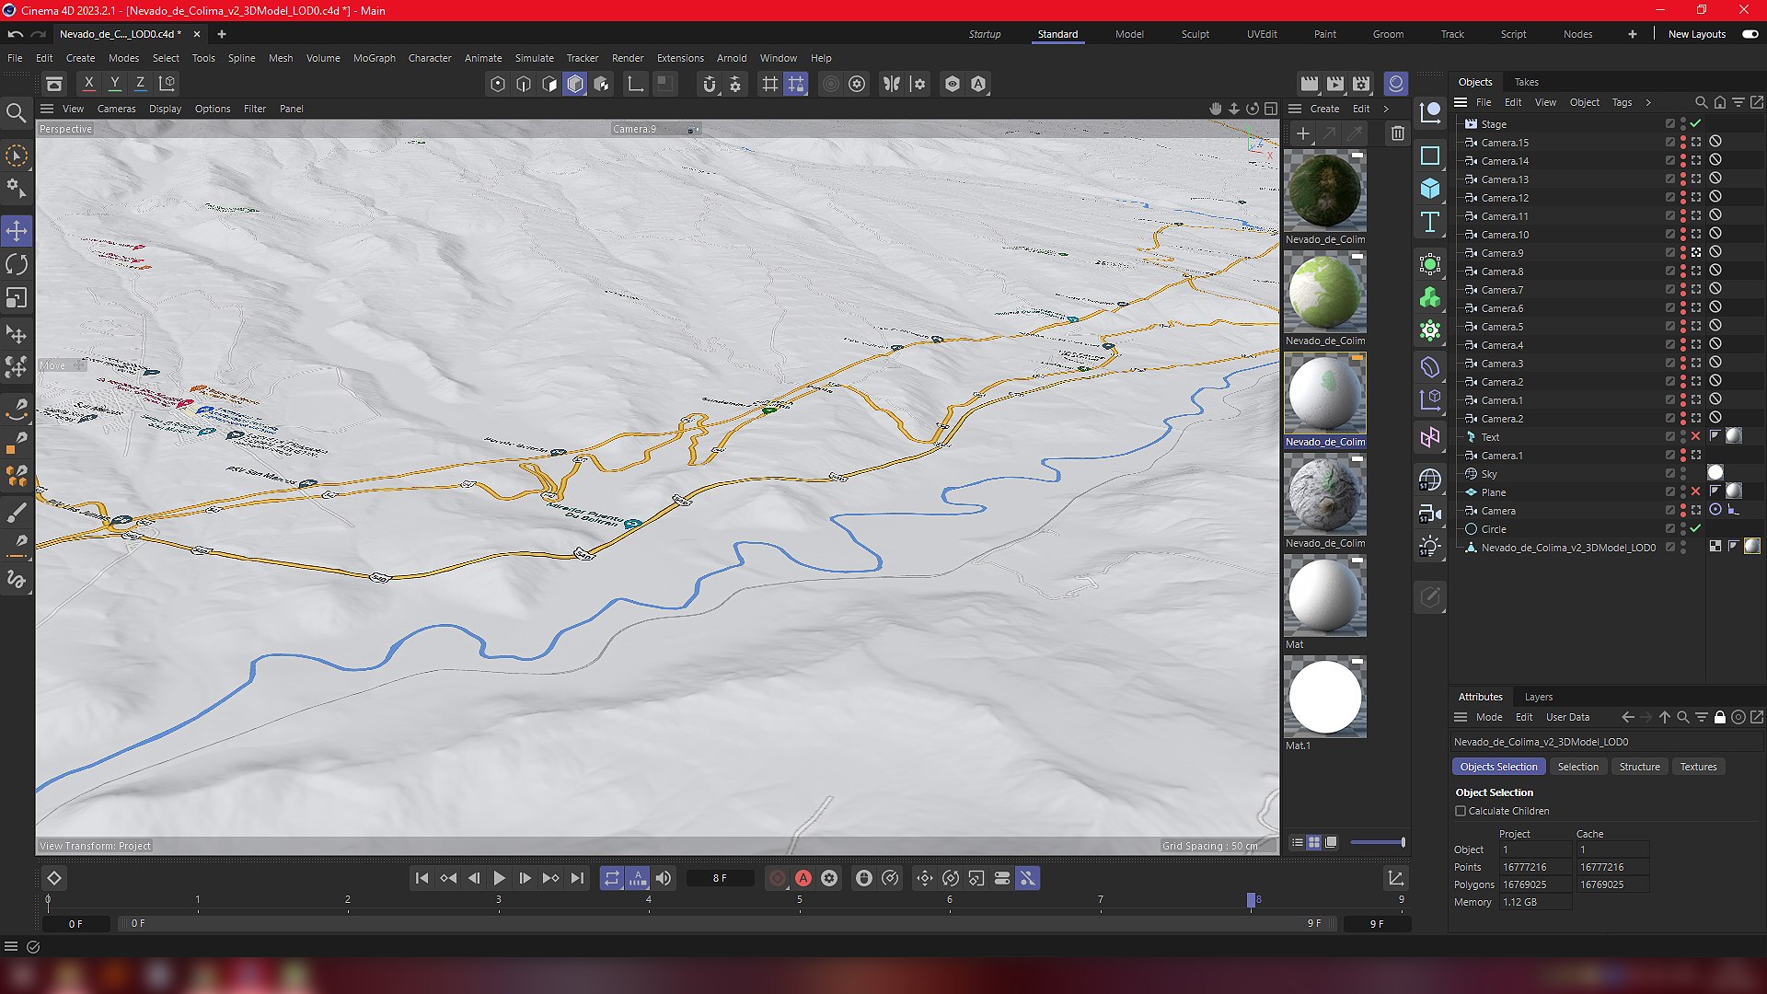Toggle the New Layouts switch

[1750, 34]
